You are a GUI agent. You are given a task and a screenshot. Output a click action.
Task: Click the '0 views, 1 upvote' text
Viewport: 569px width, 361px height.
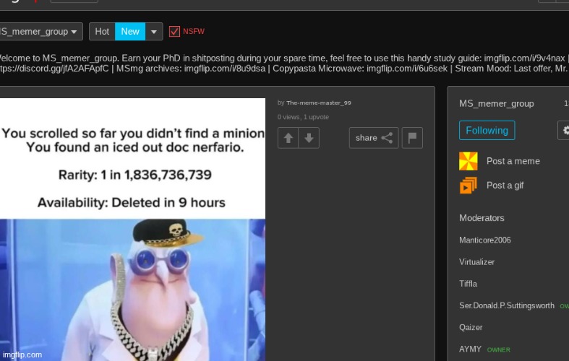tap(303, 117)
